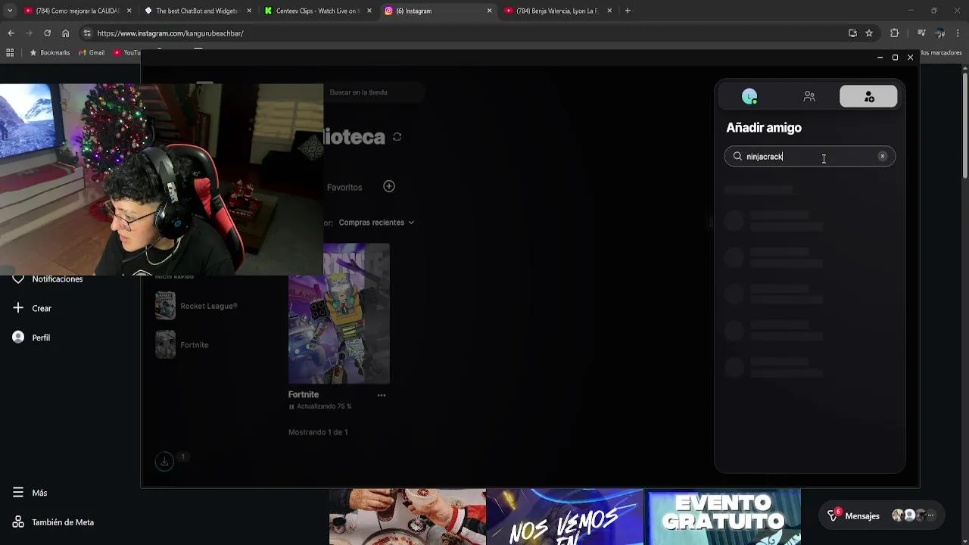
Task: Select the add friend tab icon
Action: (868, 97)
